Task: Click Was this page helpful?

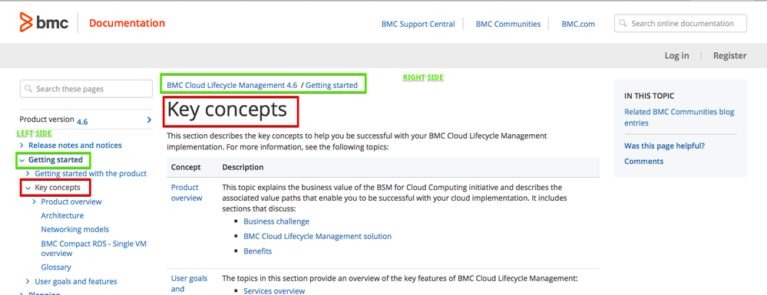Action: (x=664, y=146)
